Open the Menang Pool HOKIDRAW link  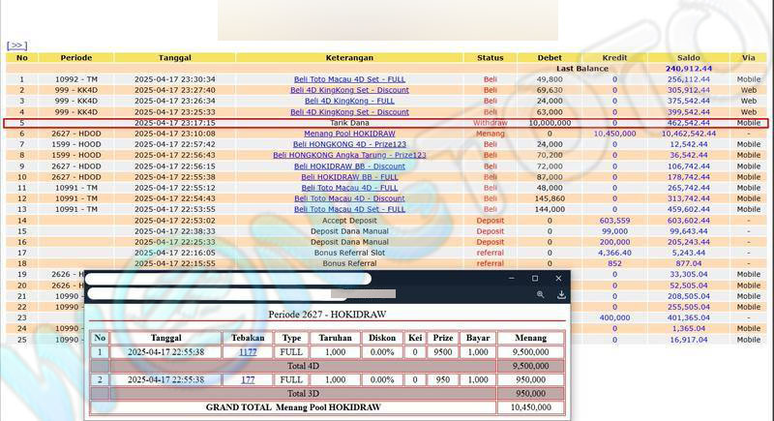click(x=349, y=134)
